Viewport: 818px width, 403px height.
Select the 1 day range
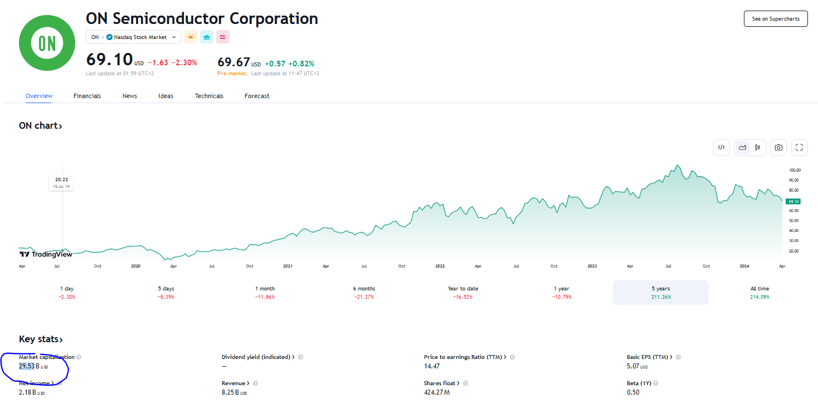[67, 293]
